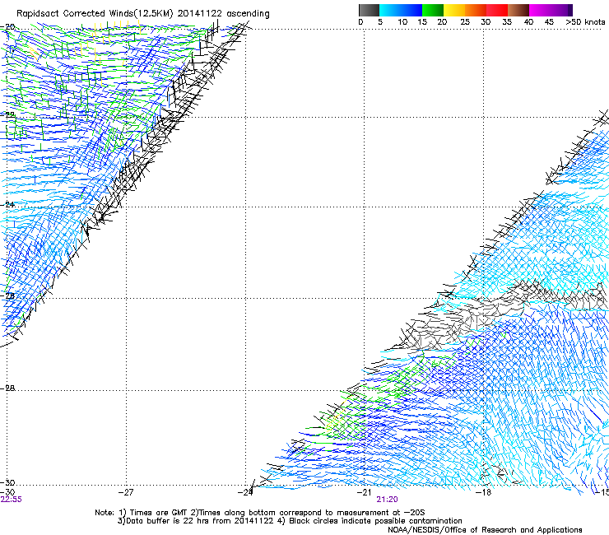Click the legend tick label '25'
This screenshot has height=535, width=609.
[x=465, y=22]
